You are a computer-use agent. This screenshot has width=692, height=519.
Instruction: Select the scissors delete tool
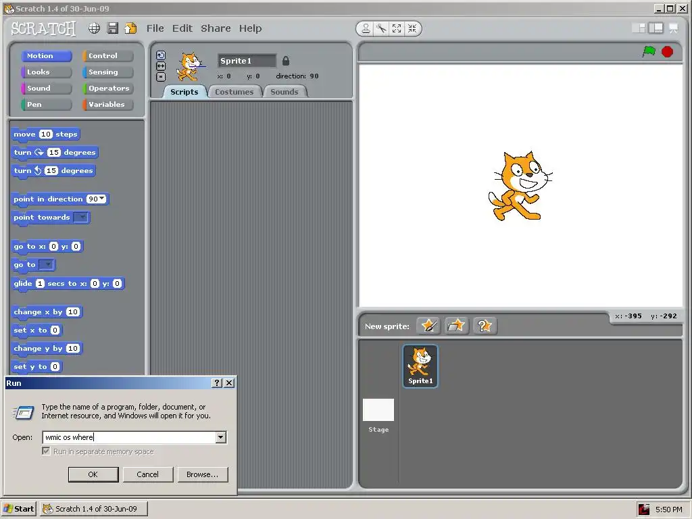point(381,28)
